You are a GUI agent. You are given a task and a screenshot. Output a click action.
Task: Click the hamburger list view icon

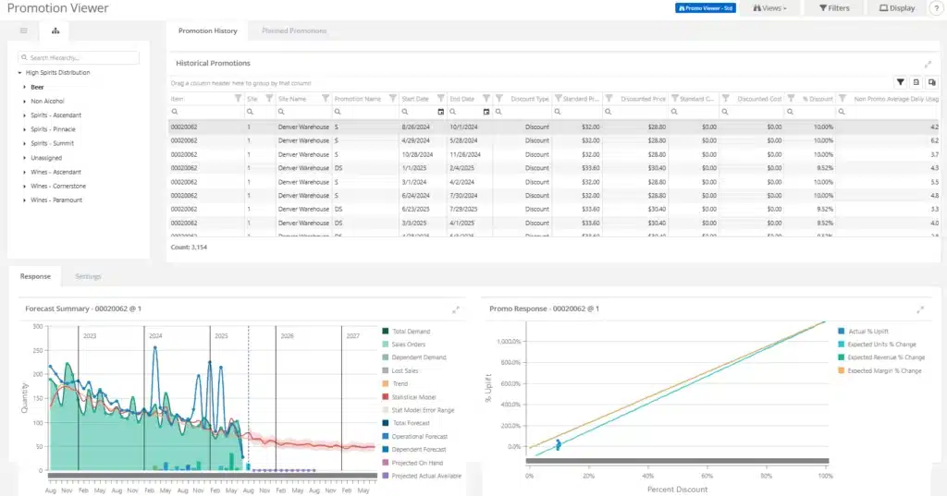(x=23, y=30)
